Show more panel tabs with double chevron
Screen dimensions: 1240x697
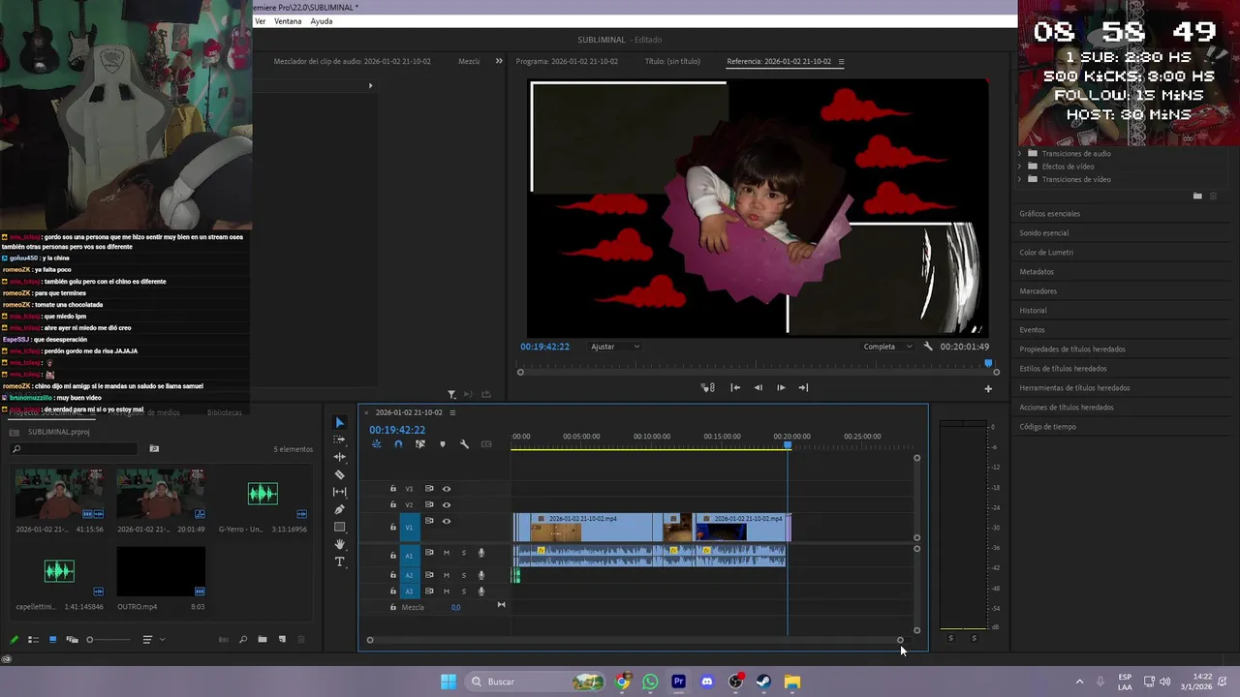[x=499, y=61]
